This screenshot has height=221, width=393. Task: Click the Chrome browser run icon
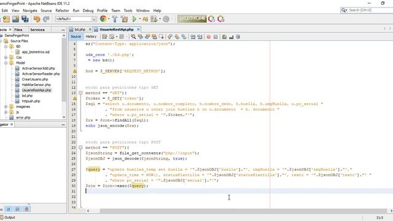point(103,19)
